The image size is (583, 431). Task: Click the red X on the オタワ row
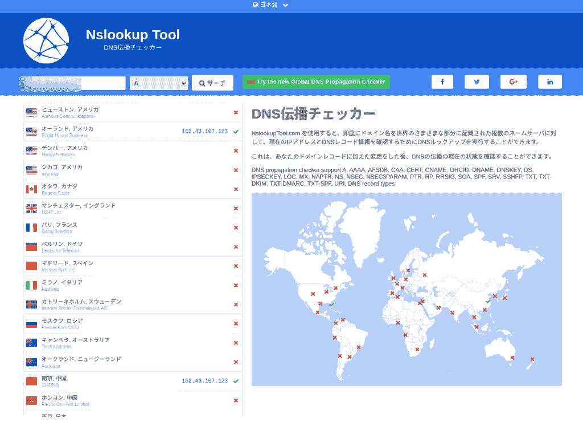coord(236,189)
